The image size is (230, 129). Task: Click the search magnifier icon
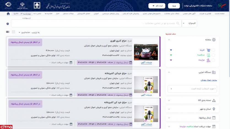click(x=178, y=23)
